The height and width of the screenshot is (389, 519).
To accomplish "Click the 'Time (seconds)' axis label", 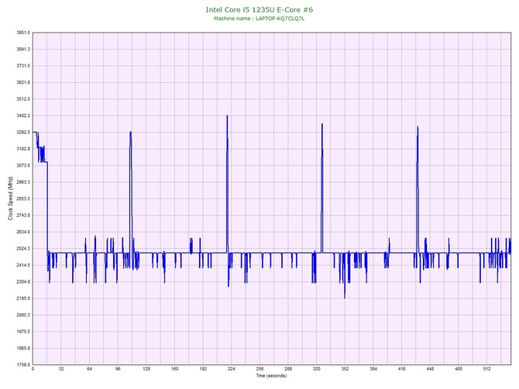I will point(271,376).
